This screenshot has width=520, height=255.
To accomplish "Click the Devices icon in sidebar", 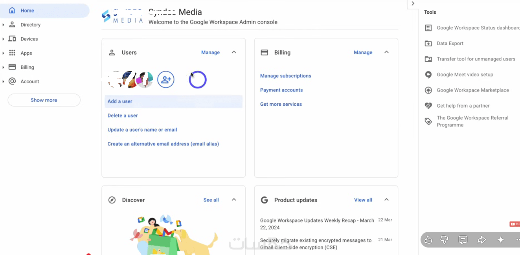I will point(12,39).
